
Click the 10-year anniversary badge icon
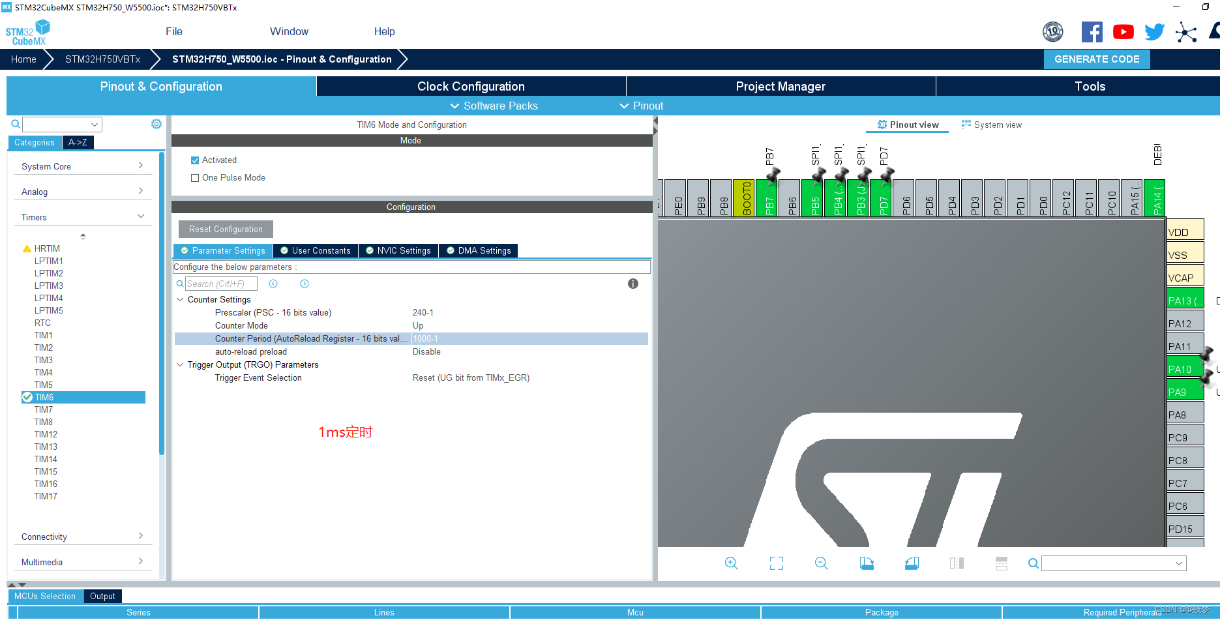pyautogui.click(x=1053, y=31)
